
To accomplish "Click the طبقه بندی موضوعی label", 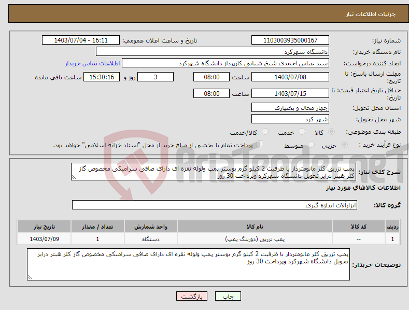I will [x=373, y=132].
